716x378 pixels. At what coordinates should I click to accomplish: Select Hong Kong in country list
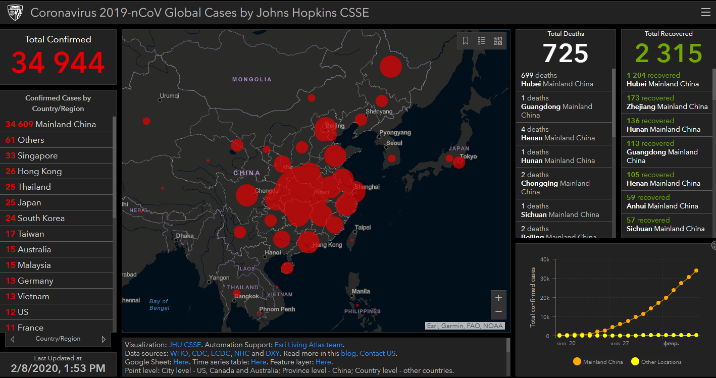[x=56, y=171]
